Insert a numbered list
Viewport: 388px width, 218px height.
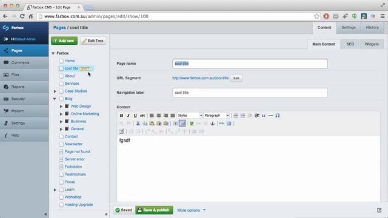242,116
